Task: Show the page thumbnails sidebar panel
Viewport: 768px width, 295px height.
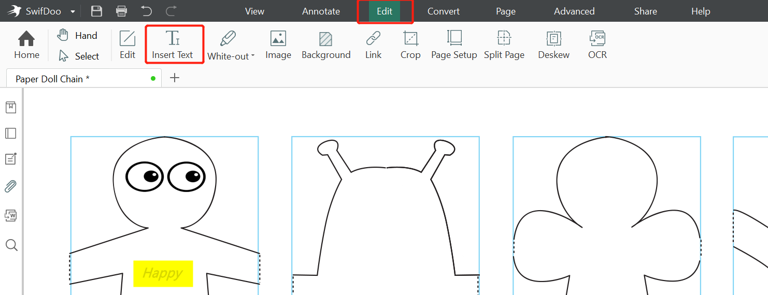Action: coord(11,134)
